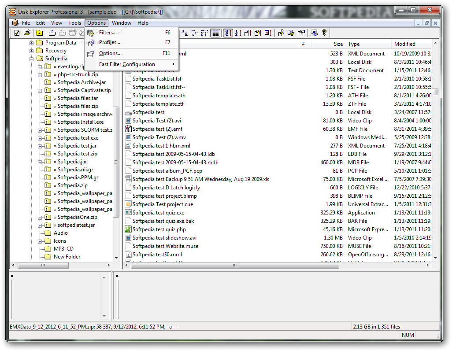Open filters from the toolbar icon

pyautogui.click(x=291, y=33)
